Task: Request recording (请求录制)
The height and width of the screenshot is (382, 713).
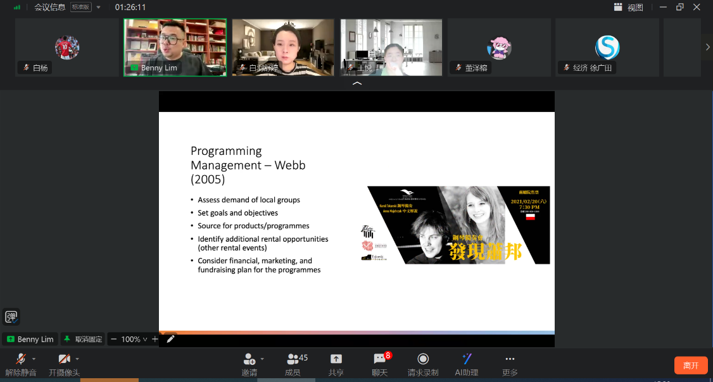Action: coord(423,359)
